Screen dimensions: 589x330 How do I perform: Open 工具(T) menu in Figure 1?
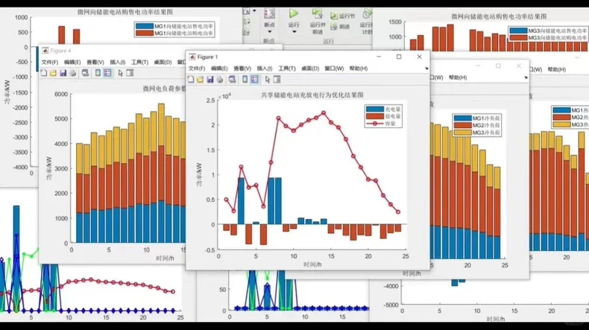point(286,69)
